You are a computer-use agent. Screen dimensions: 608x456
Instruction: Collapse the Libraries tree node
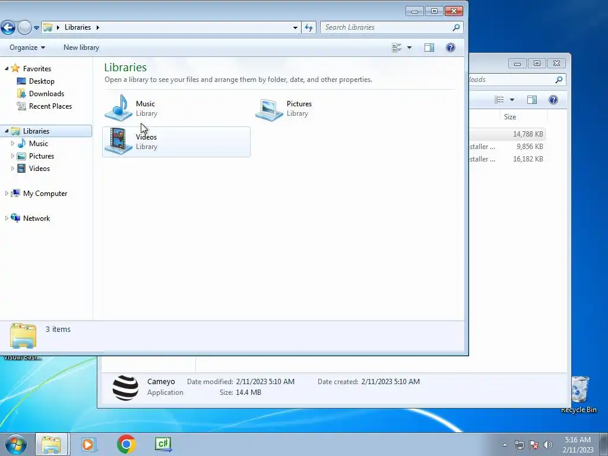coord(7,131)
